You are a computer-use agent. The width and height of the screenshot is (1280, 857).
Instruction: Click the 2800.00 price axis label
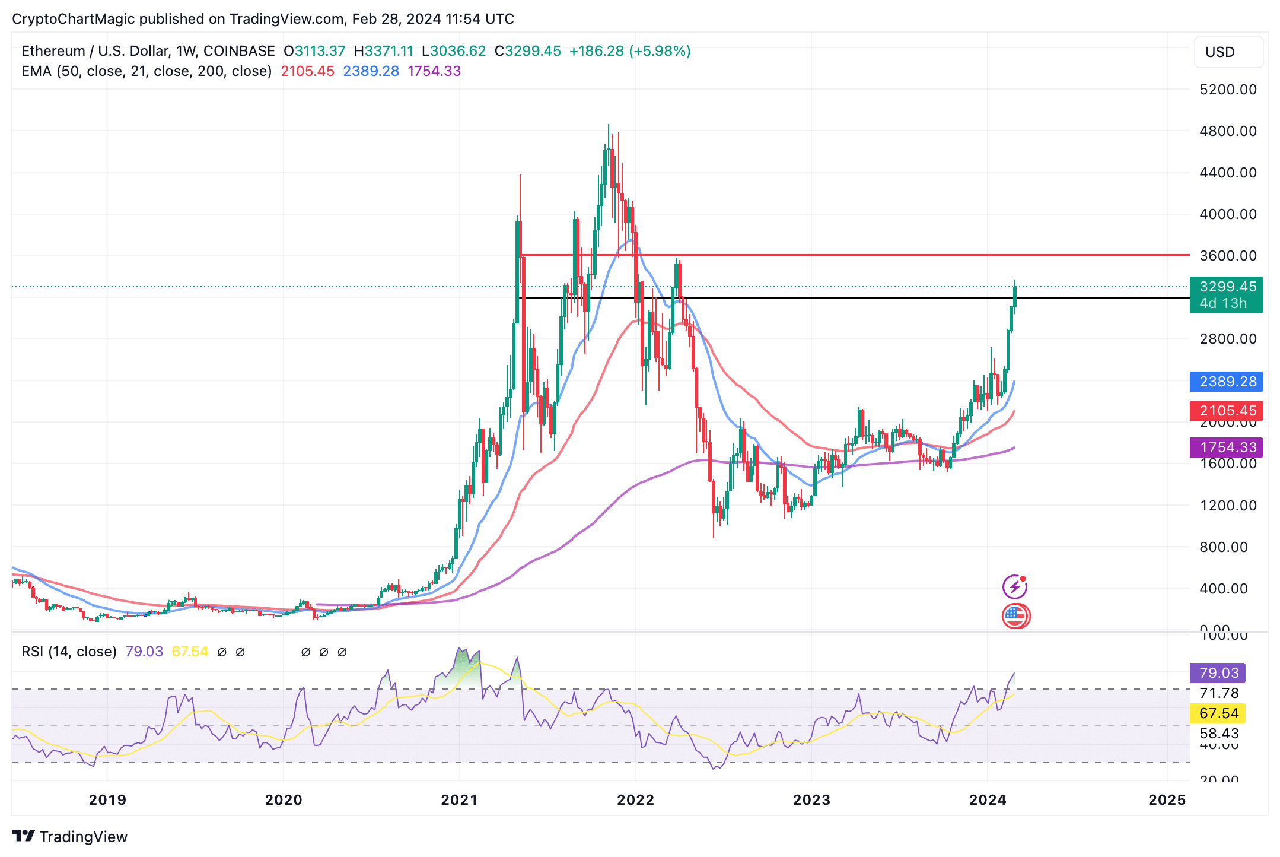1228,339
